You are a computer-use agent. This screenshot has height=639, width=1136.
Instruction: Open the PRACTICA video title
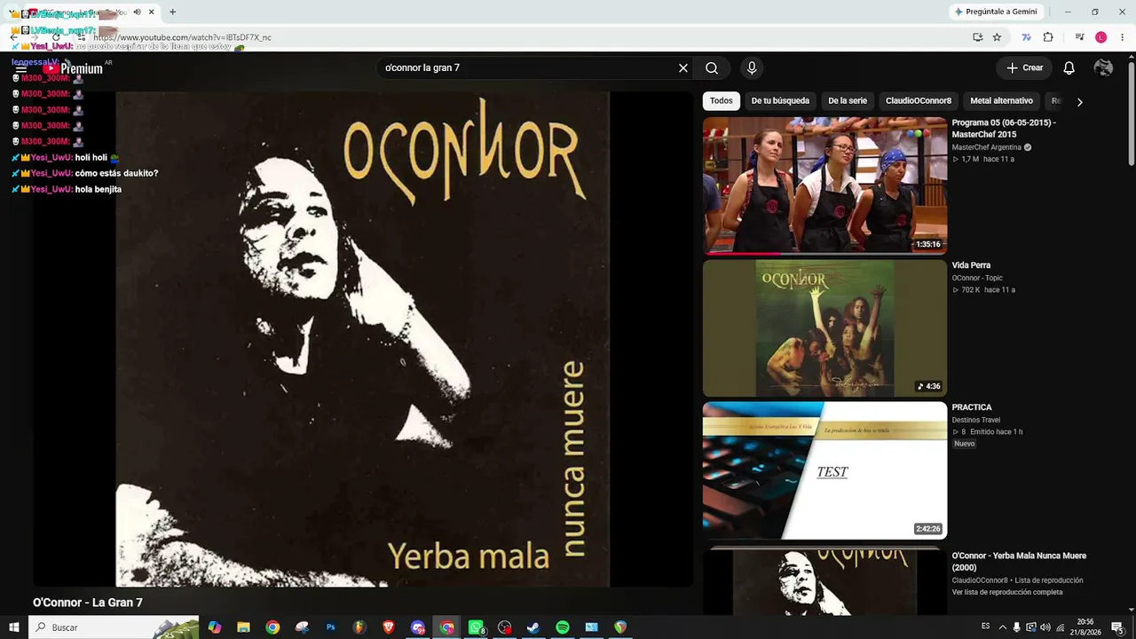972,407
